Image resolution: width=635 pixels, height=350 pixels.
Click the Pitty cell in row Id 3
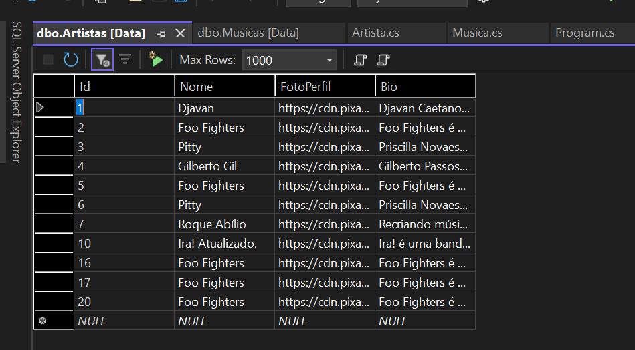pyautogui.click(x=225, y=147)
